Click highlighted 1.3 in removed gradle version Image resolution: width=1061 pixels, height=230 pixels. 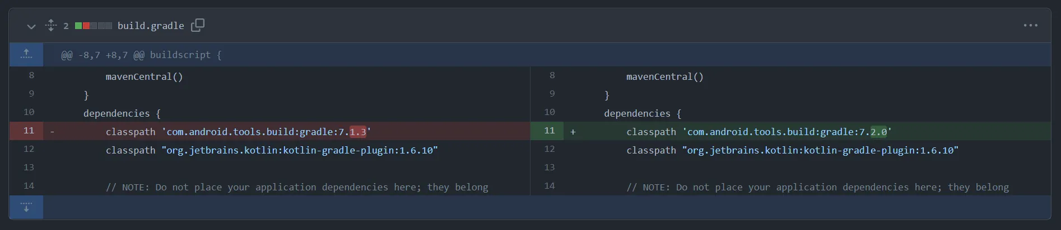tap(357, 132)
